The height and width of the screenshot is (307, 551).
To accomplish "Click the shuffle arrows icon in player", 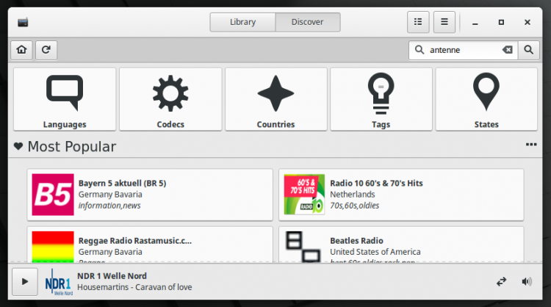I will tap(502, 282).
